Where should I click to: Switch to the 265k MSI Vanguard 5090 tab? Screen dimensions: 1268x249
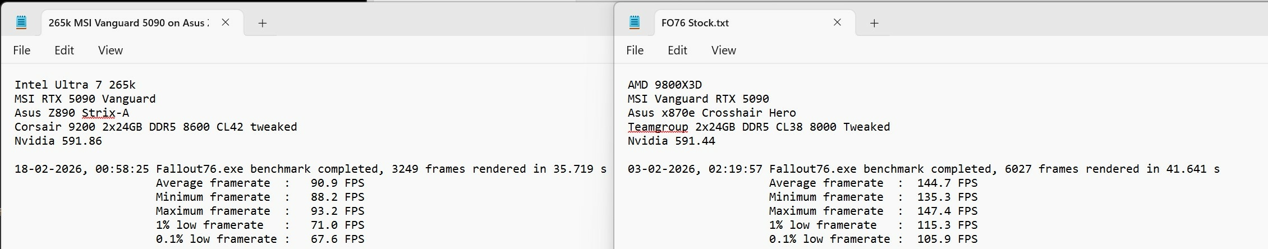click(128, 23)
